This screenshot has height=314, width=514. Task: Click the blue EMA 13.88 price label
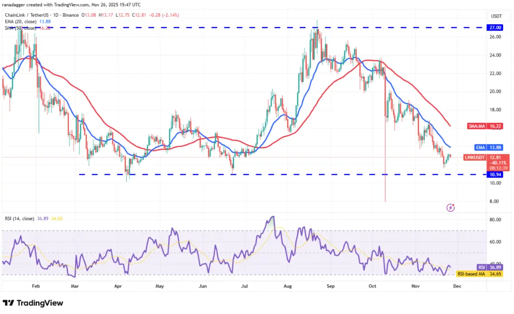[489, 148]
